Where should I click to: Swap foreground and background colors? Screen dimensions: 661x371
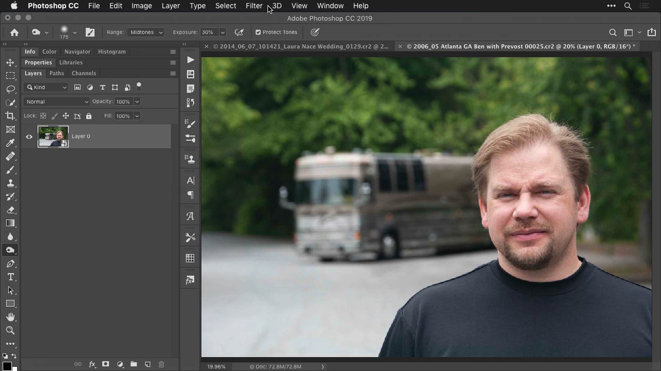(x=14, y=356)
